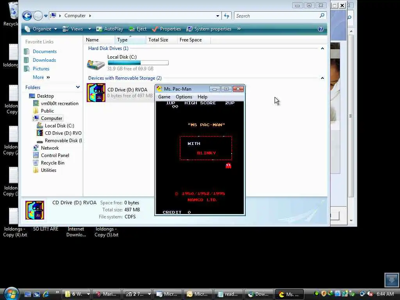Click Switch between windows quick launch icon
The height and width of the screenshot is (300, 400).
tap(37, 294)
